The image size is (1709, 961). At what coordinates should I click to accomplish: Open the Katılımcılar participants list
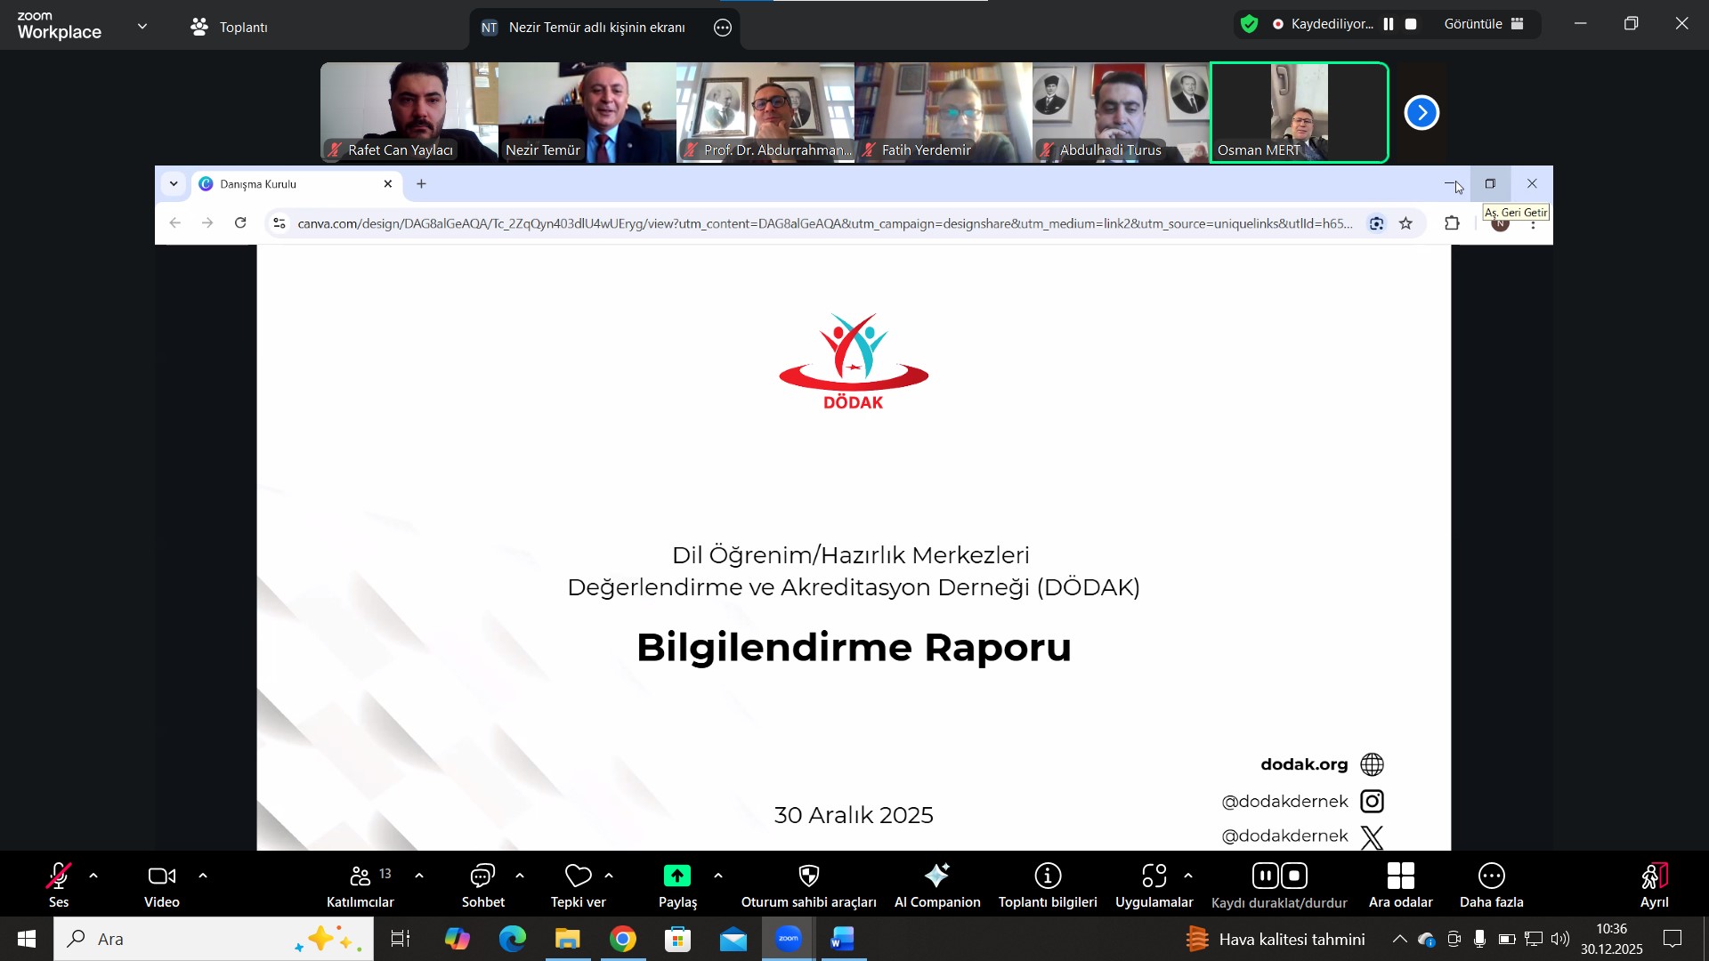click(360, 885)
